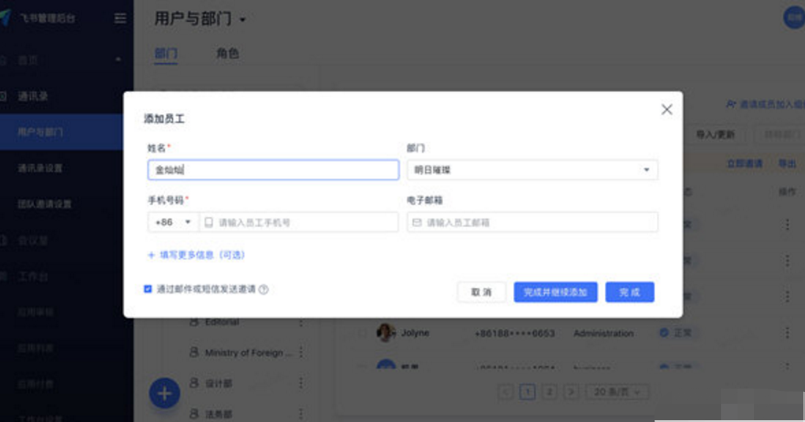Click the employee email input field
805x422 pixels.
coord(532,222)
